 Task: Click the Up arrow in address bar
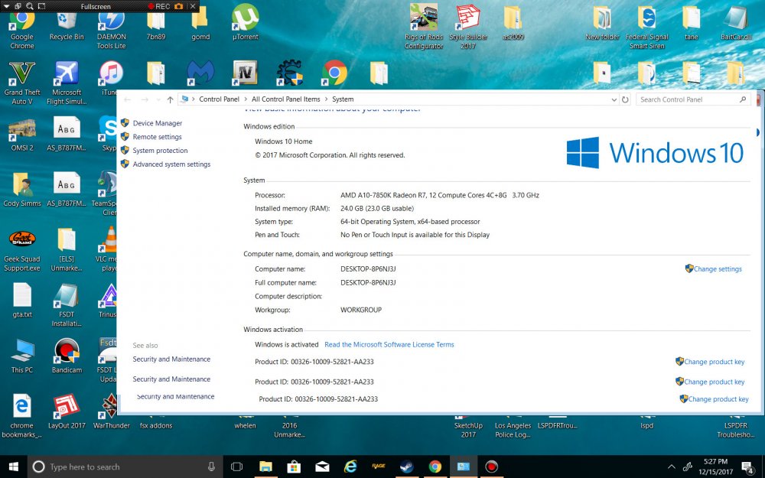[170, 99]
